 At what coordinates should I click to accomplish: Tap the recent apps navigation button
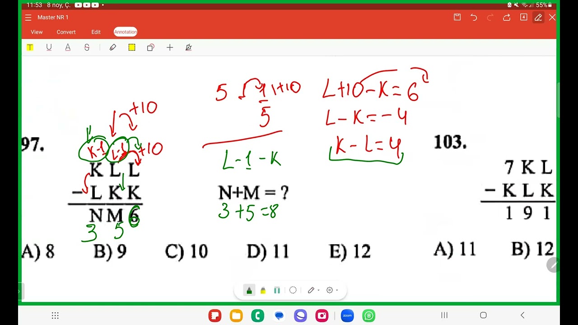(444, 315)
